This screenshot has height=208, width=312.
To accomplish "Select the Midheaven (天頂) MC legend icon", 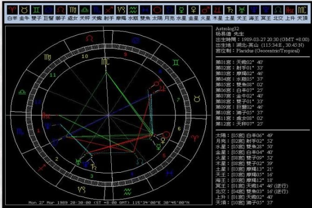I will coord(302,10).
